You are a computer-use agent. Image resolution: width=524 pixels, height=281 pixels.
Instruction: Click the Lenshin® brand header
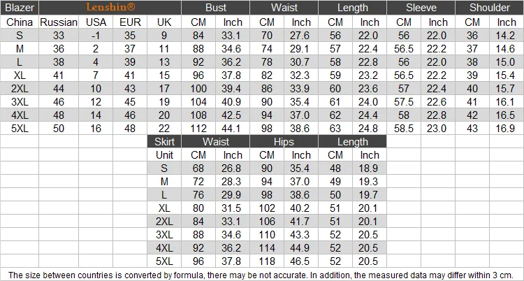click(x=110, y=8)
